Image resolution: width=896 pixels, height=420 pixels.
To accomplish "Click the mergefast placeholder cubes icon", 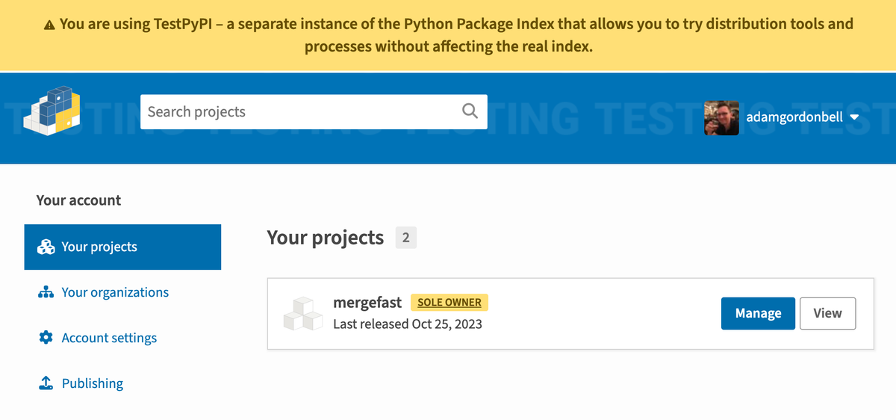I will click(x=302, y=314).
